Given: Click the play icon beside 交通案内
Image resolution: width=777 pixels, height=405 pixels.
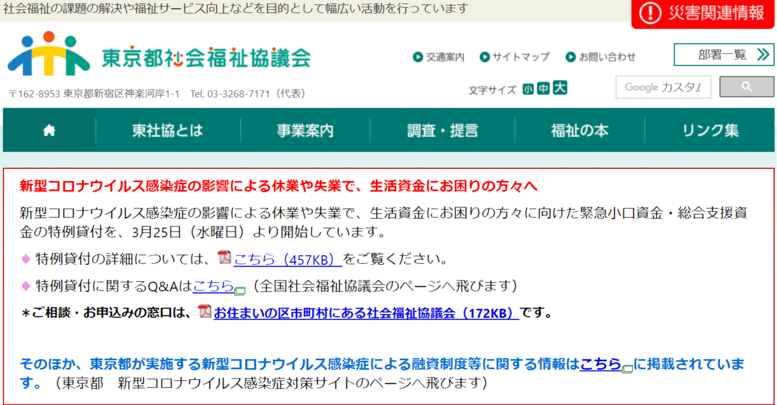Looking at the screenshot, I should coord(418,57).
